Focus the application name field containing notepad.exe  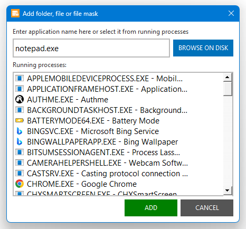[91, 48]
